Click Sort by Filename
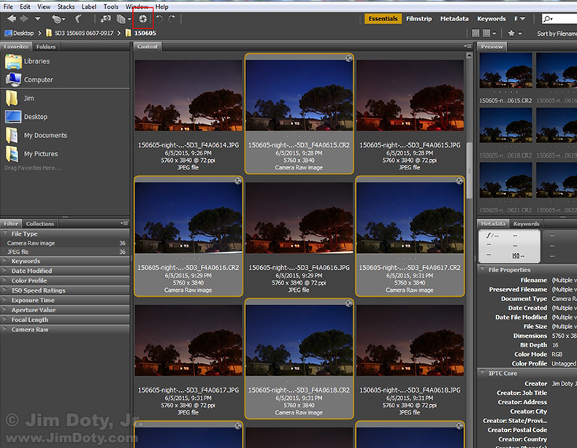 pos(557,34)
